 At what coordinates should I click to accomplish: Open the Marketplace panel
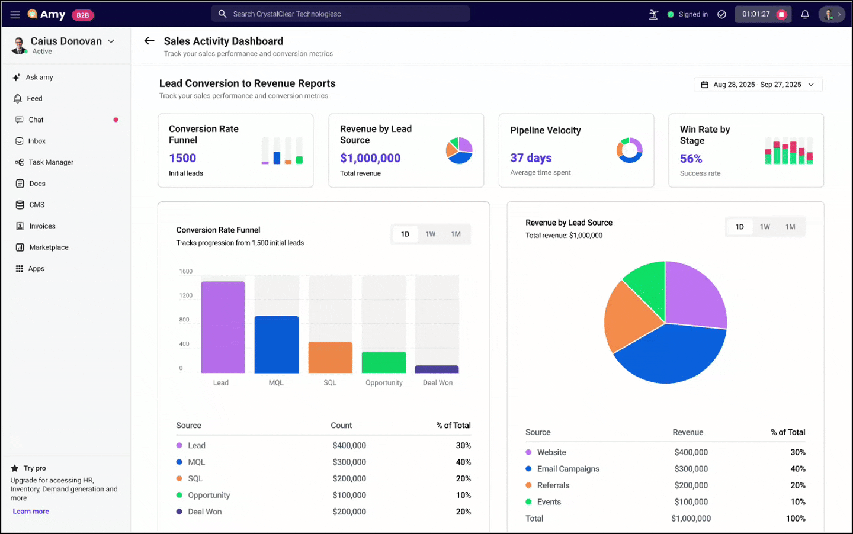tap(47, 247)
